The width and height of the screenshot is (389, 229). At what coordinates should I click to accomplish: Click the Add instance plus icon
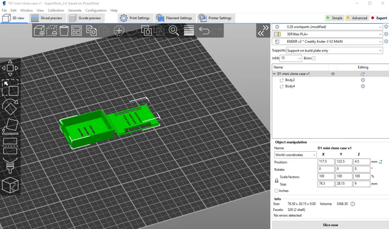coord(119,31)
